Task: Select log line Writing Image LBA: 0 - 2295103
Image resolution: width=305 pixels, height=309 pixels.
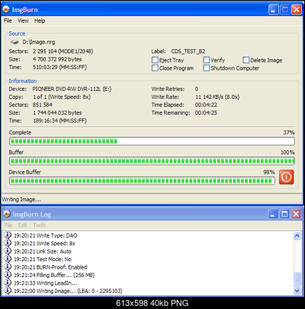Action: [68, 291]
